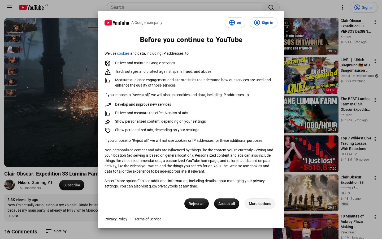
Task: Click the search magnifier button
Action: (x=271, y=7)
